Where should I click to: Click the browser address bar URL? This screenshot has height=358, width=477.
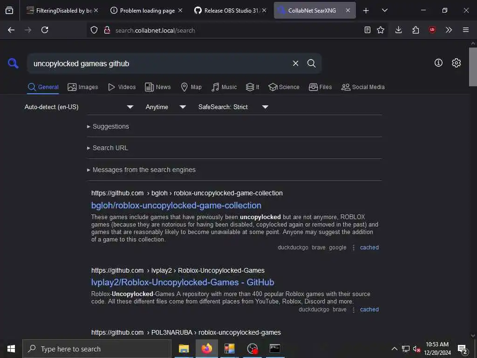(x=155, y=30)
